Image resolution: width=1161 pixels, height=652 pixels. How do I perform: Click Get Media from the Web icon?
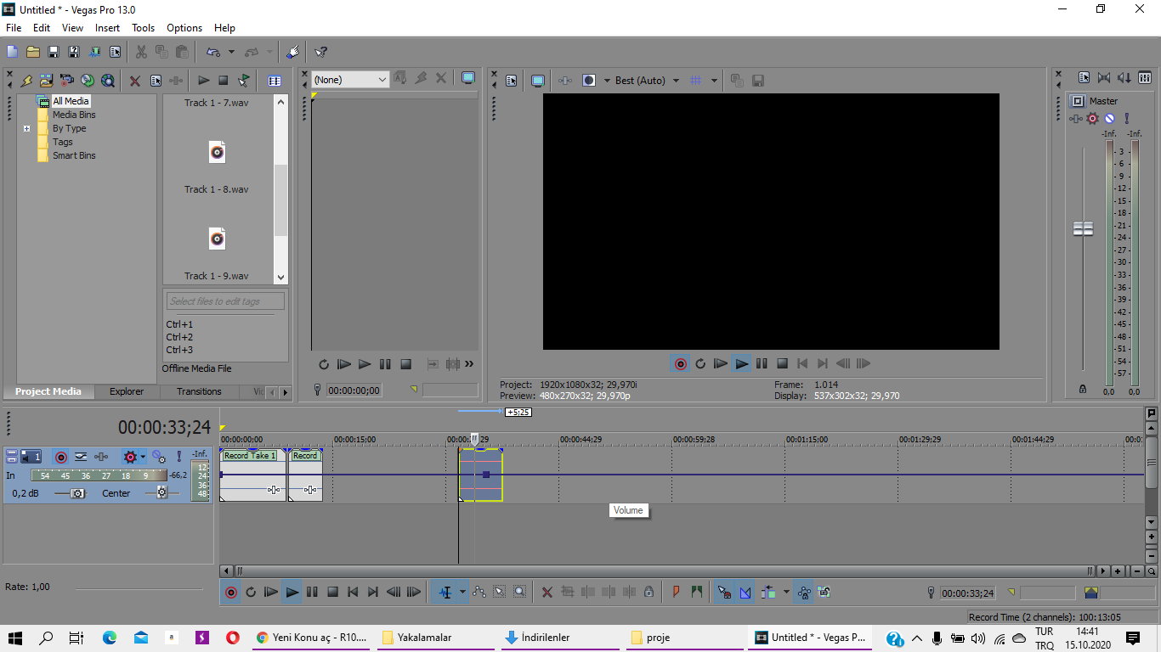pos(108,81)
